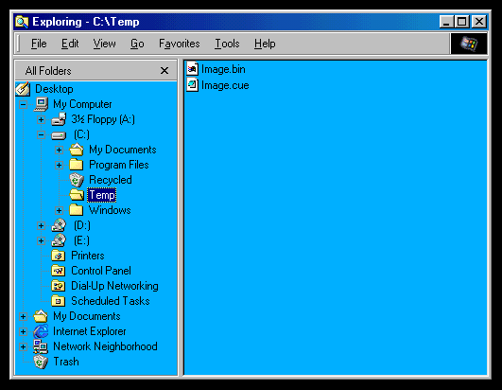Collapse the (C:) drive node
This screenshot has width=502, height=390.
coord(41,135)
